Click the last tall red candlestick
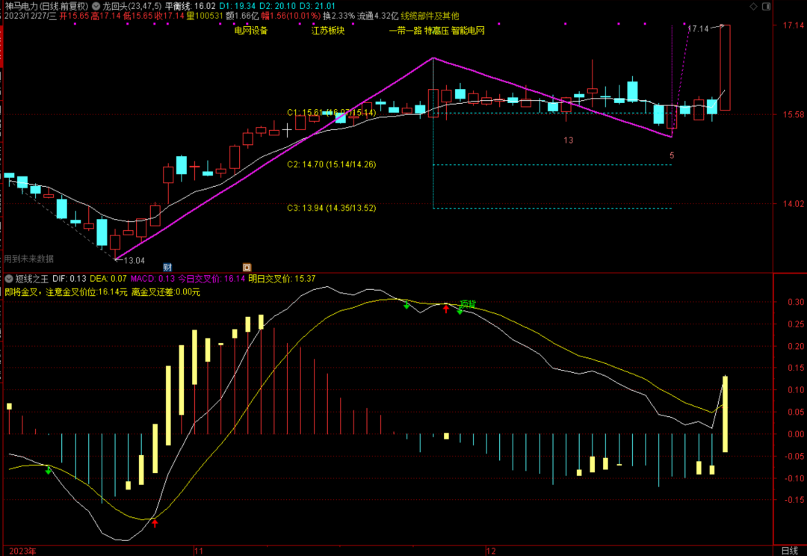Viewport: 807px width, 556px height. [725, 67]
